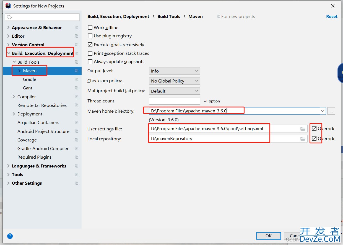This screenshot has height=245, width=343.
Task: Click project-level icon beside Build Tools
Action: pos(77,62)
